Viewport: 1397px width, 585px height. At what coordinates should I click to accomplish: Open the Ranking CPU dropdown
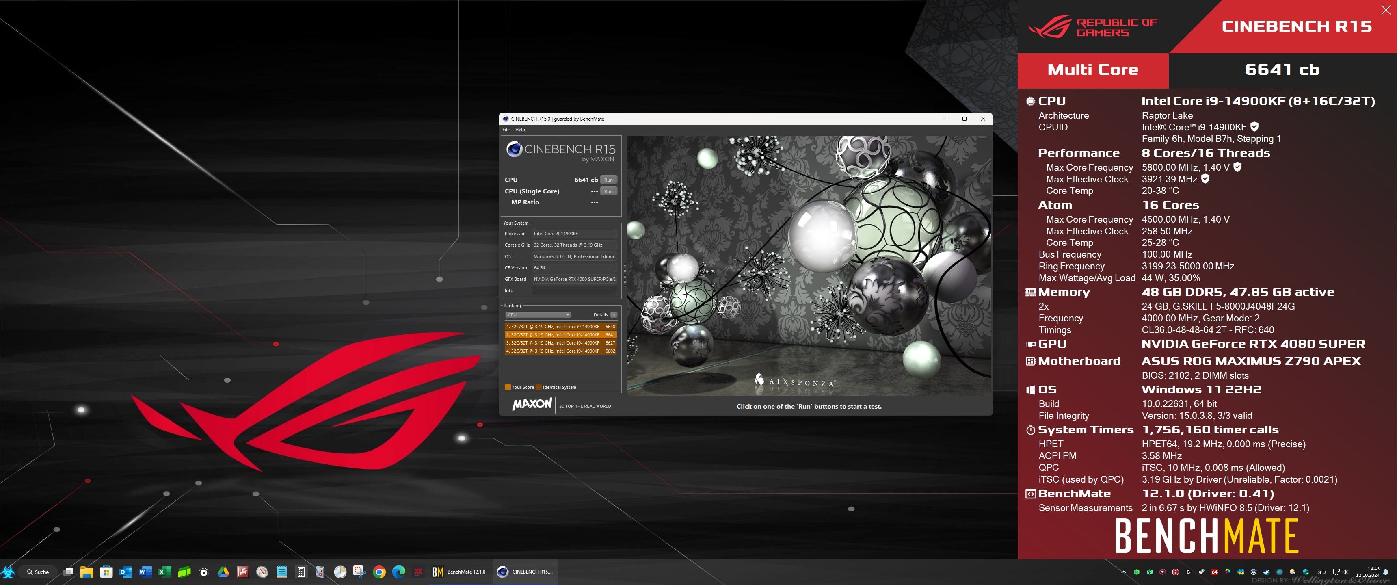(537, 315)
